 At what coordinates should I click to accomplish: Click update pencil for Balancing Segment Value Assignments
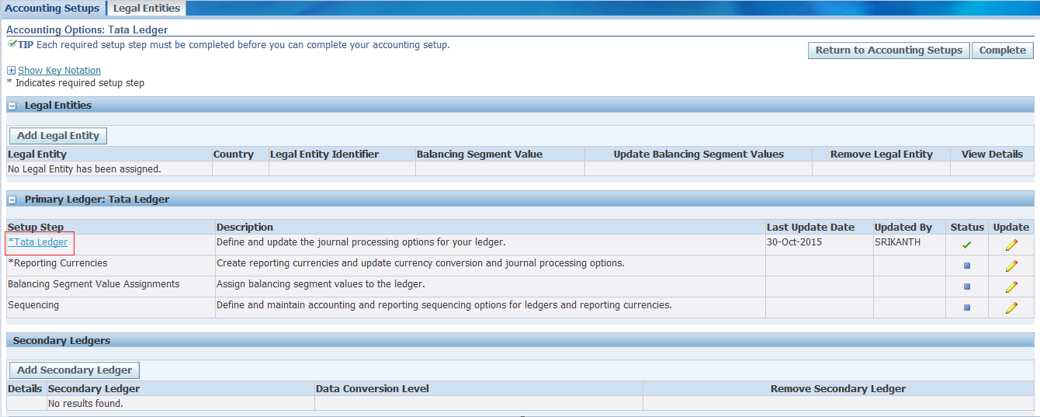1011,287
